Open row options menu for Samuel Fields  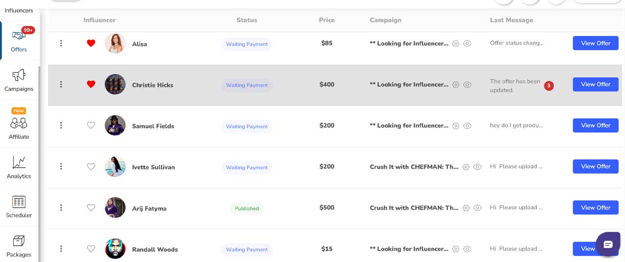click(61, 126)
